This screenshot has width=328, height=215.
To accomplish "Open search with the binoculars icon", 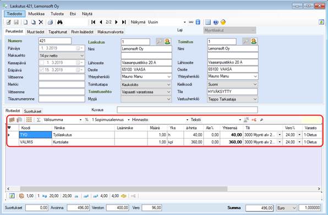I will 59,22.
